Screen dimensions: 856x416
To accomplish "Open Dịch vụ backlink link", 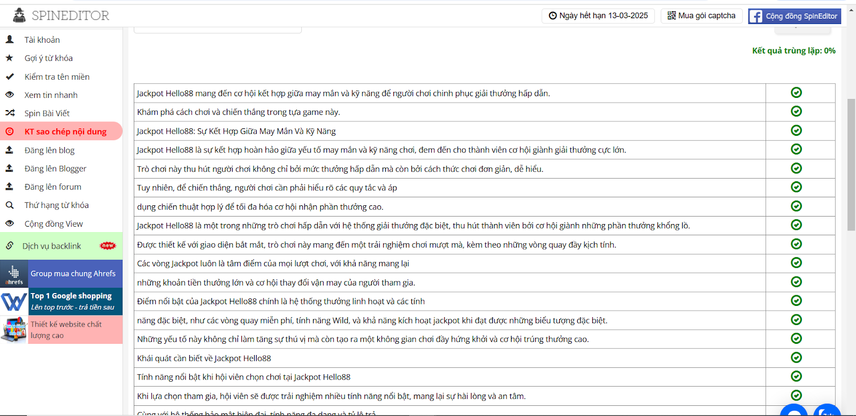I will click(61, 246).
